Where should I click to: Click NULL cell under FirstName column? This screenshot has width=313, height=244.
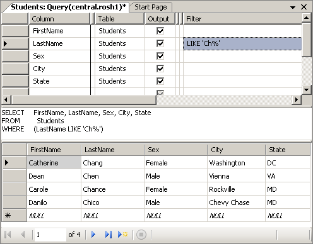click(54, 216)
